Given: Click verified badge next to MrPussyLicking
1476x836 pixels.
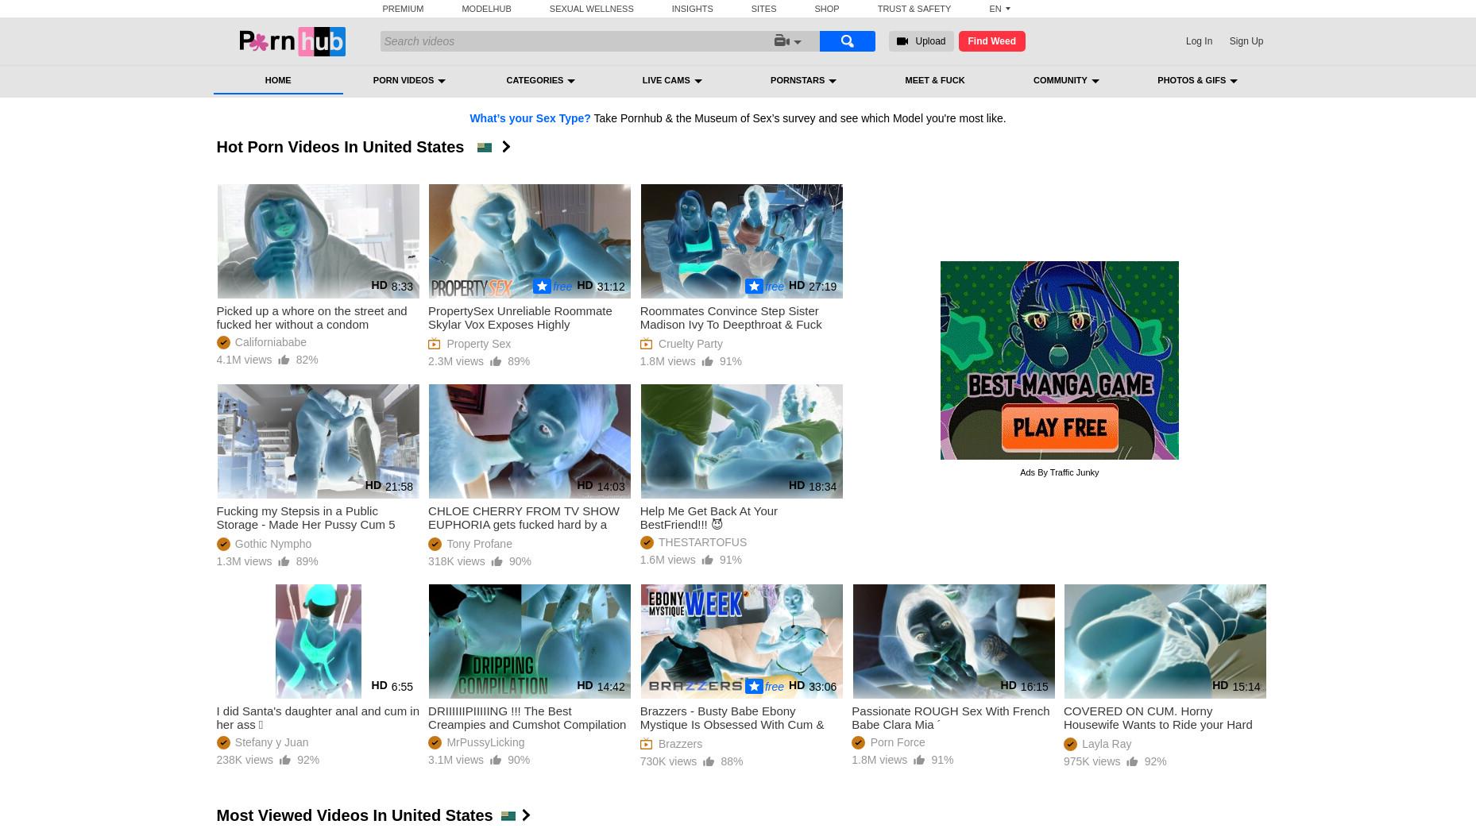Looking at the screenshot, I should coord(435,742).
